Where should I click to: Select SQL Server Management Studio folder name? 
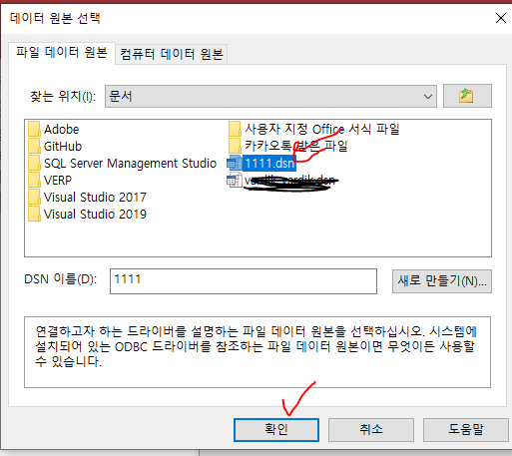[130, 164]
